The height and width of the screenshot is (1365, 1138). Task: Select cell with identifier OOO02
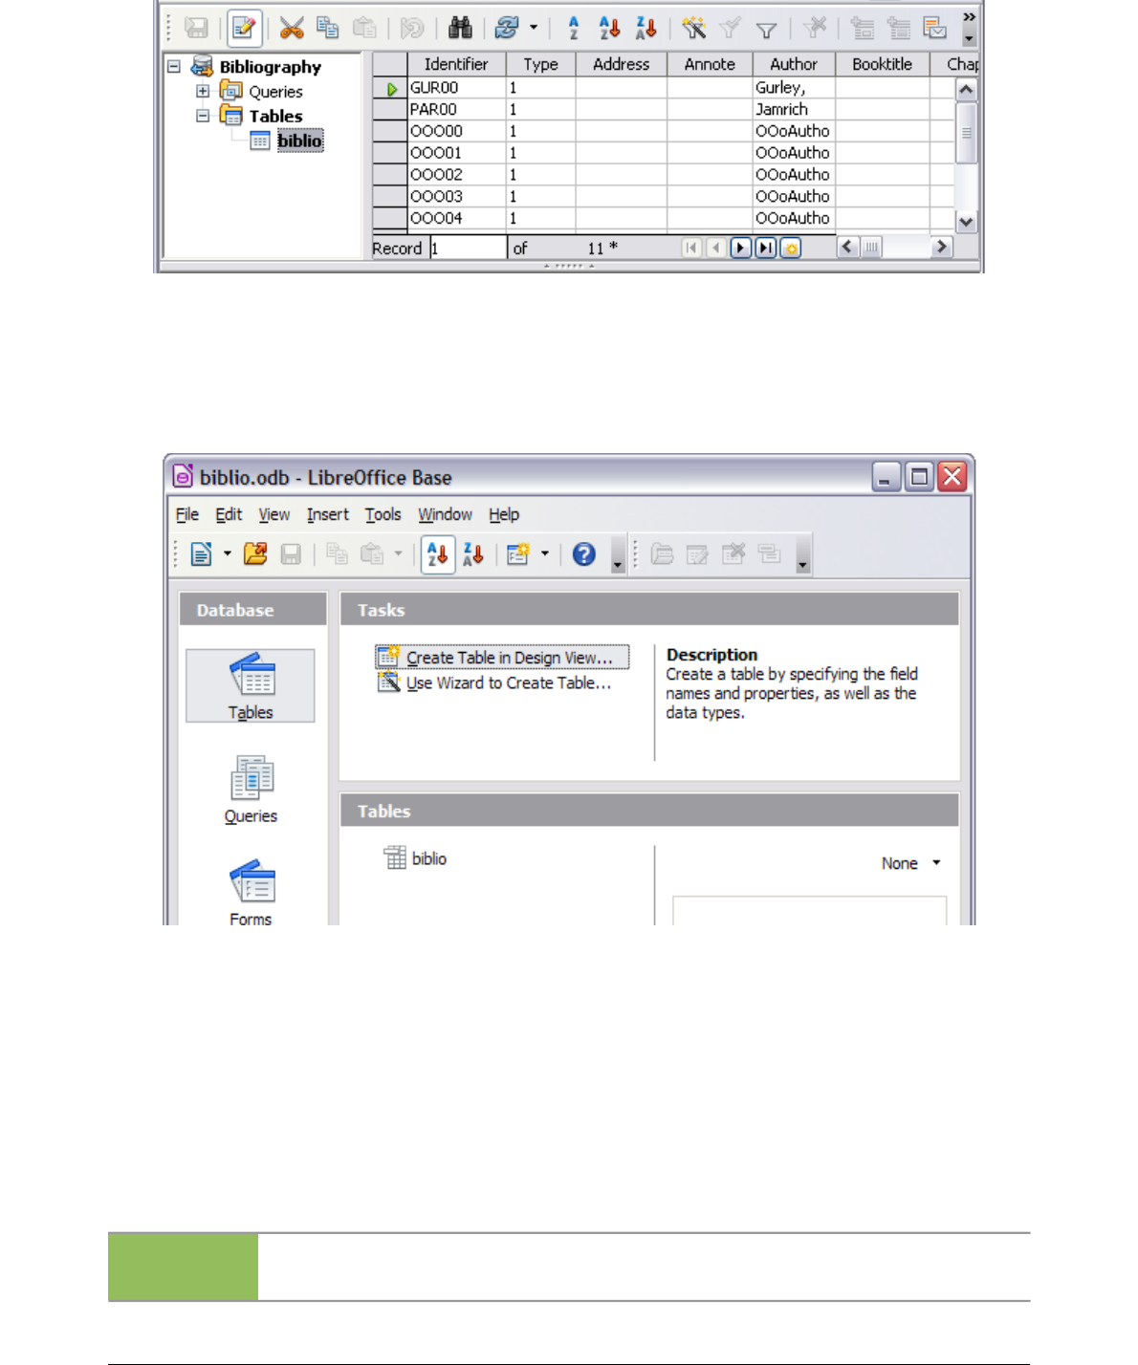point(457,174)
